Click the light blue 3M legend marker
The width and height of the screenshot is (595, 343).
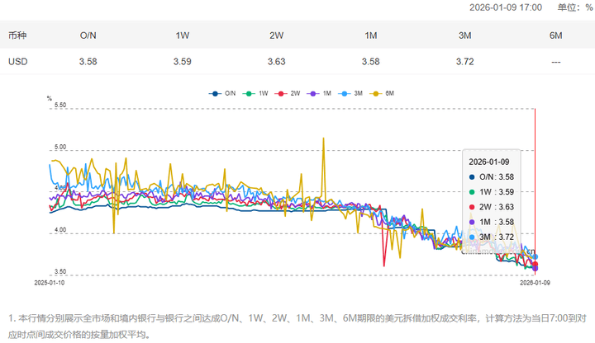(353, 94)
